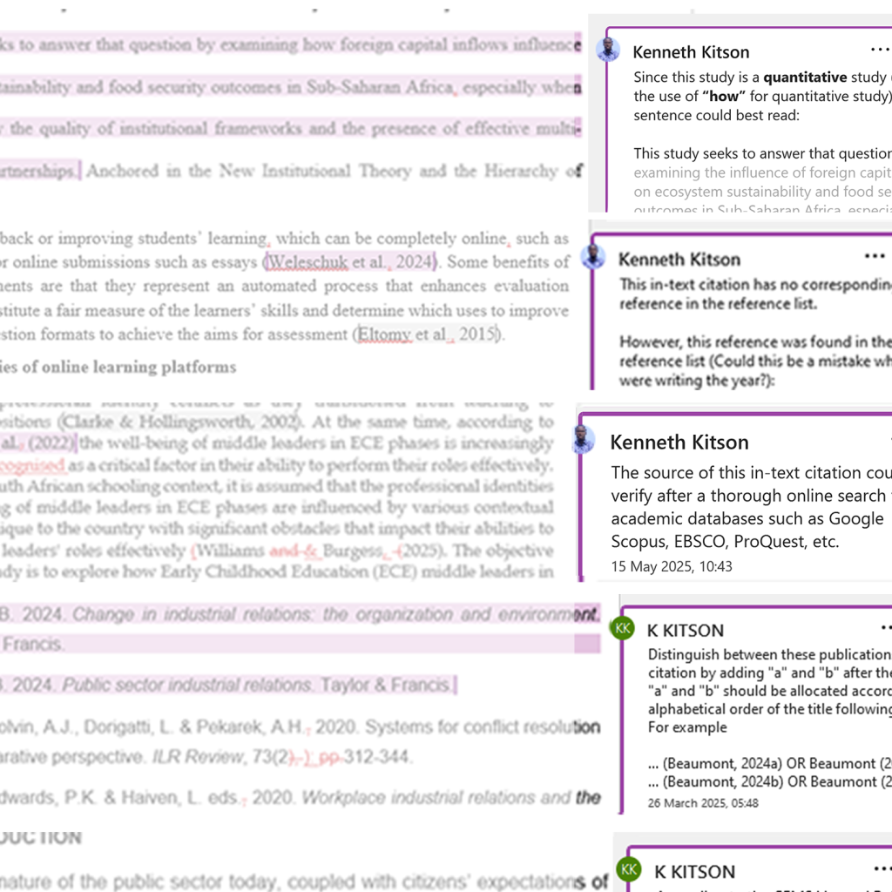Open the ellipsis menu on the Beaumont comment
Image resolution: width=892 pixels, height=892 pixels.
click(885, 628)
